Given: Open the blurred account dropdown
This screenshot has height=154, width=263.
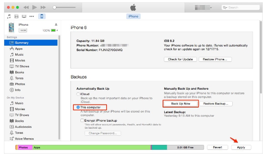Looking at the screenshot, I should pyautogui.click(x=203, y=7).
